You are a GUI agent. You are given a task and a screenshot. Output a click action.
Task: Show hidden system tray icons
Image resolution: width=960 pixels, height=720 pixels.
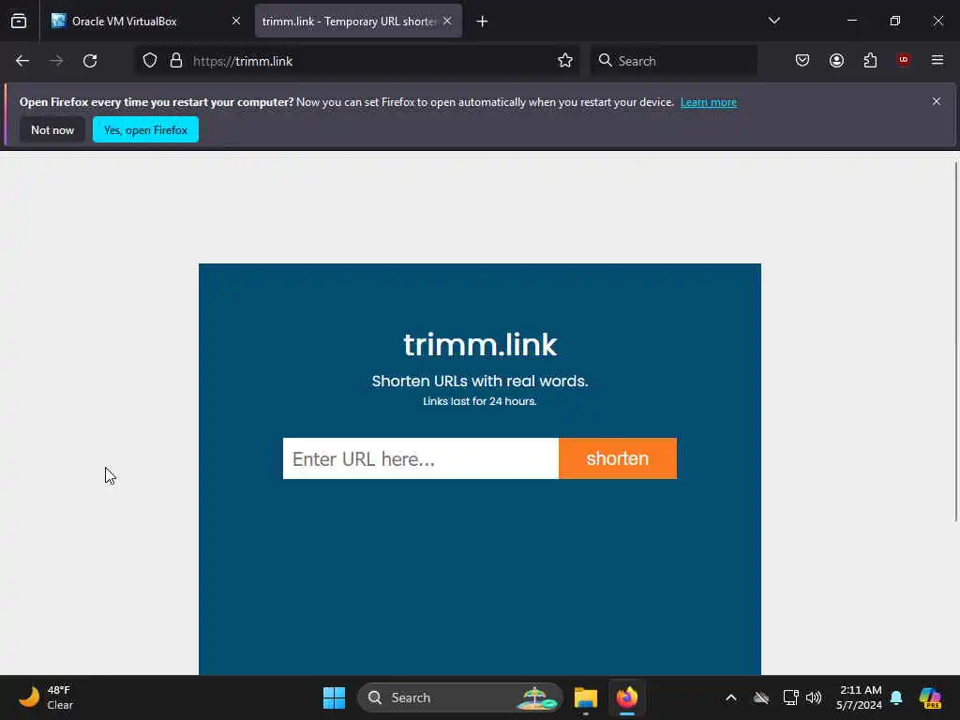tap(731, 697)
